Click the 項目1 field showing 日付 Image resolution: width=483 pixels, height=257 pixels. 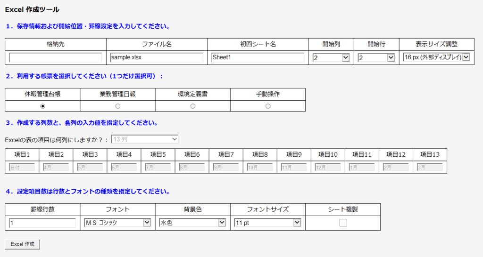22,167
